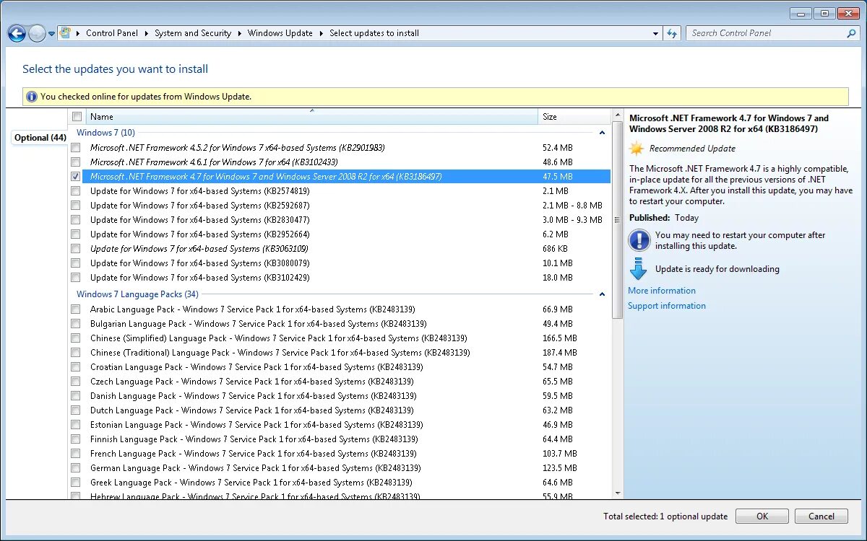The height and width of the screenshot is (541, 867).
Task: Collapse the Windows 7 (10) group
Action: point(602,133)
